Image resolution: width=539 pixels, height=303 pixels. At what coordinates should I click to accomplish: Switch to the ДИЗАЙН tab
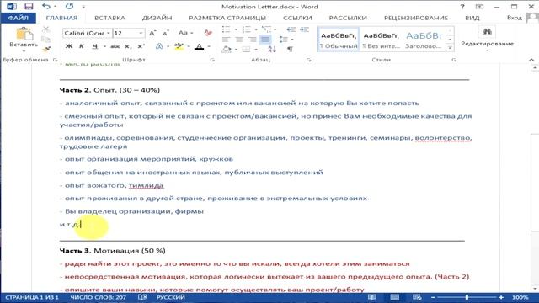tap(157, 18)
